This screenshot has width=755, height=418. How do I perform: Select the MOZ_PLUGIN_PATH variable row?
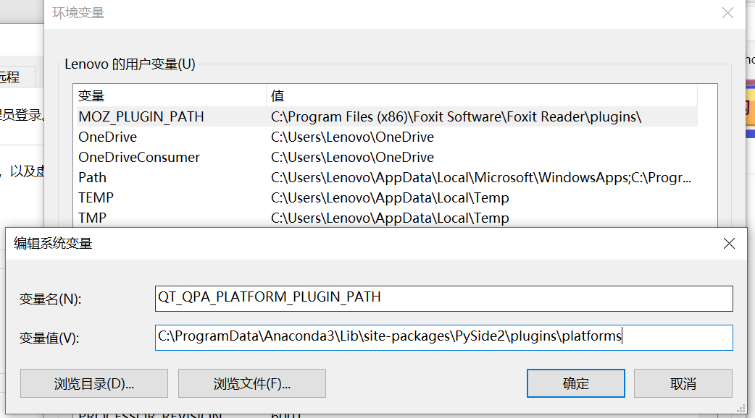[142, 116]
